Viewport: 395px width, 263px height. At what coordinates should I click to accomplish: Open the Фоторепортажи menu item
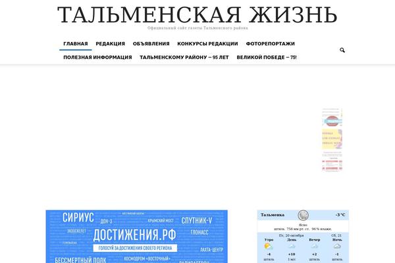click(x=271, y=44)
